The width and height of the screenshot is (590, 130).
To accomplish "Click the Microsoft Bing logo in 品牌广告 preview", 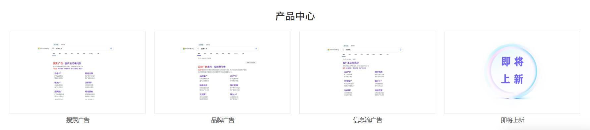I will 189,49.
